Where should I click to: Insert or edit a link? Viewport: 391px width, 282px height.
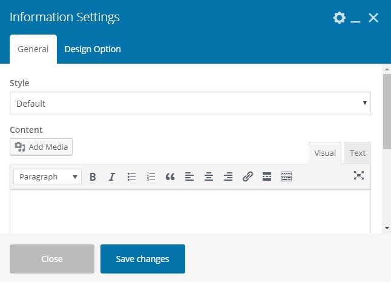point(247,176)
